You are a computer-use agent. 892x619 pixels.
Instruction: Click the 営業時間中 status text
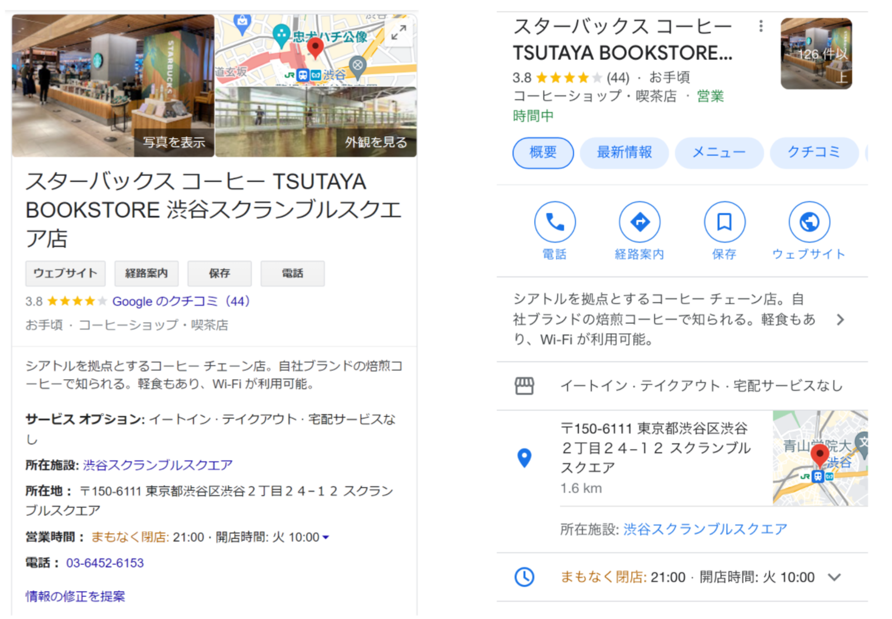click(x=618, y=106)
